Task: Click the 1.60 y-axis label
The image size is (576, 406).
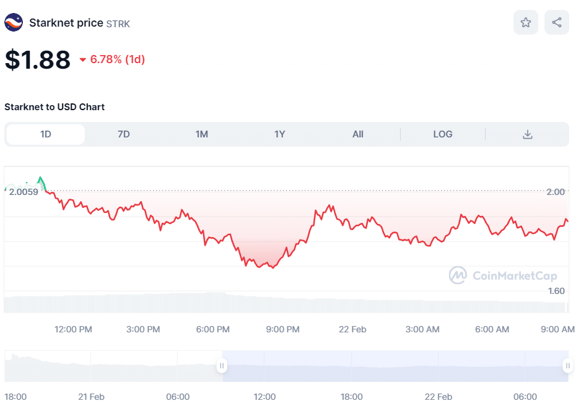Action: click(x=556, y=291)
